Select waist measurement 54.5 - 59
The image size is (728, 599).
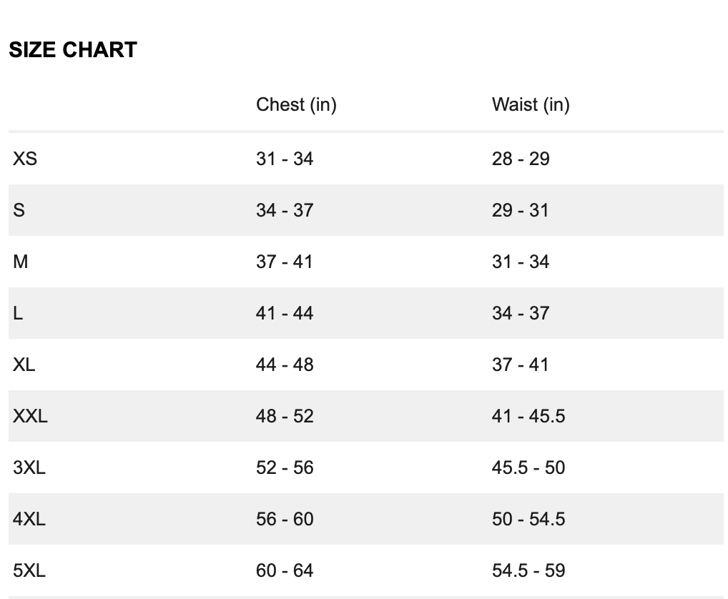[x=528, y=570]
